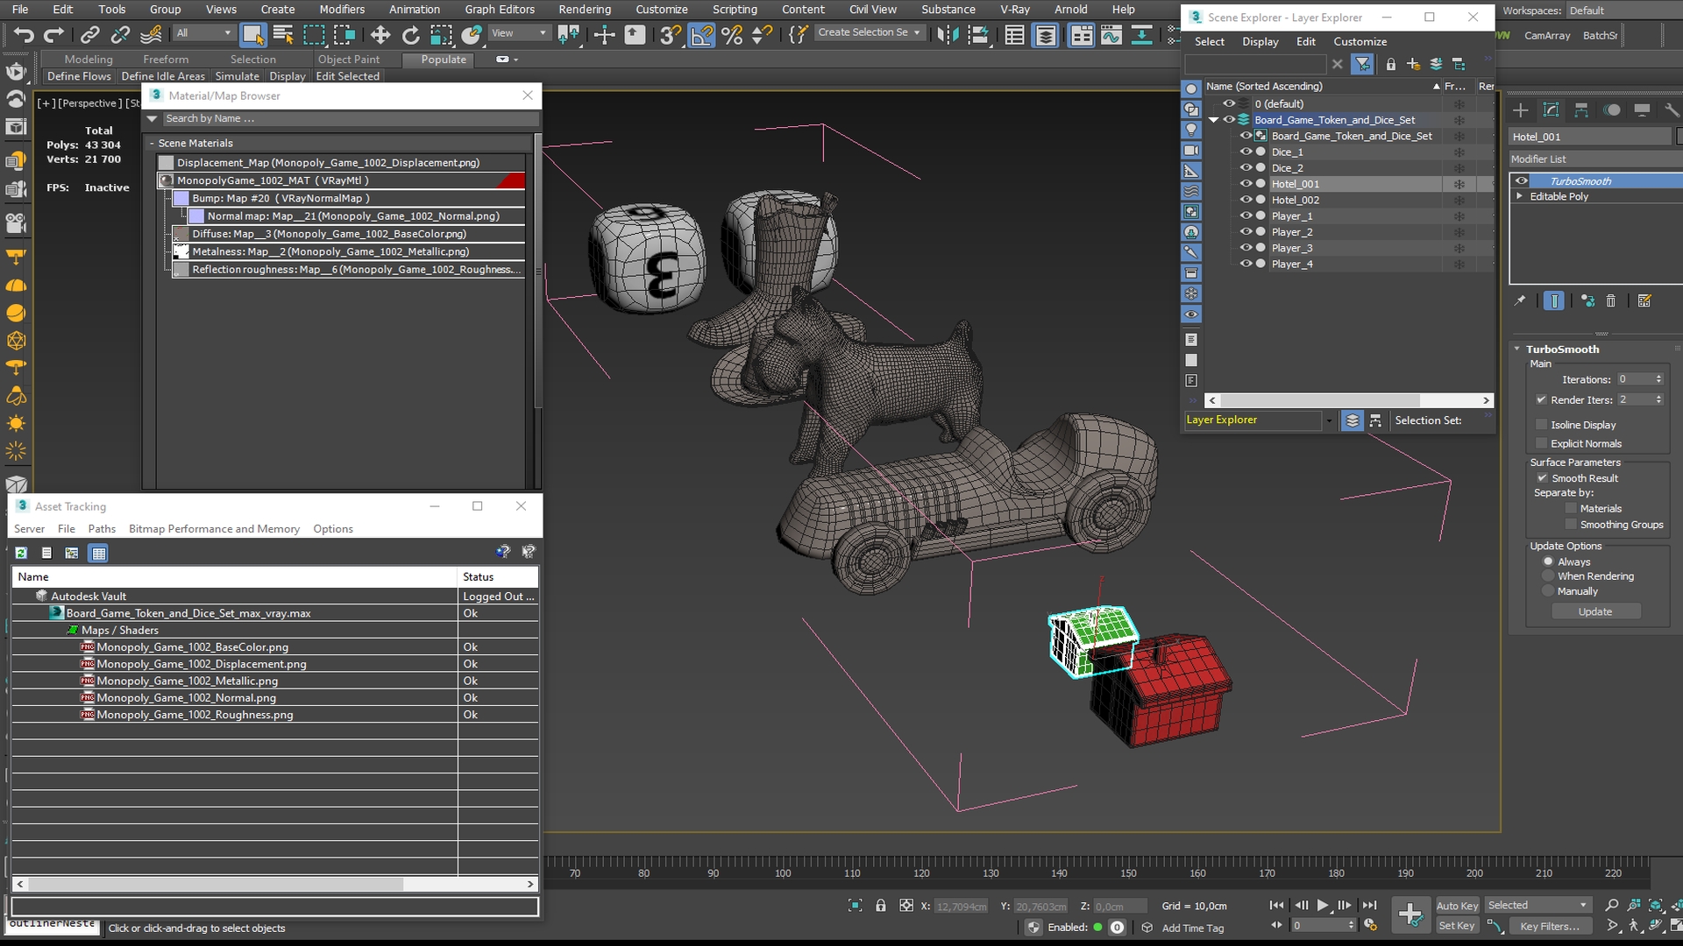Viewport: 1683px width, 946px height.
Task: Click the Play Animation button
Action: pyautogui.click(x=1323, y=905)
